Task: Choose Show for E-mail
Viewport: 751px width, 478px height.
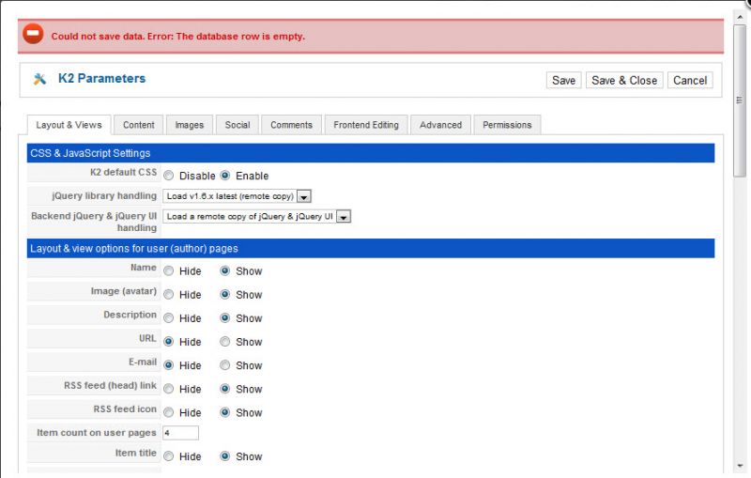Action: 225,365
